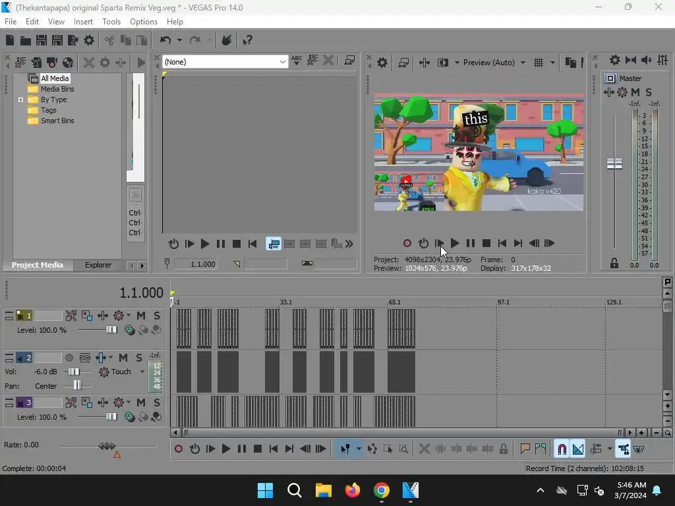
Task: Pause the timeline using bottom transport bar
Action: [242, 449]
